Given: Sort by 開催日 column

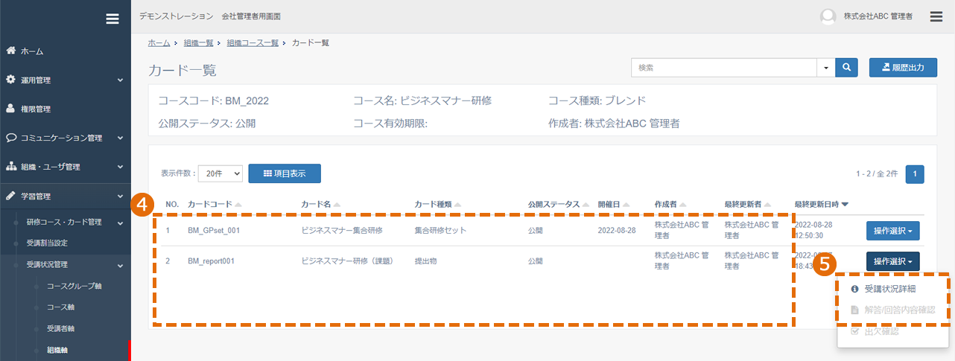Looking at the screenshot, I should tap(613, 204).
